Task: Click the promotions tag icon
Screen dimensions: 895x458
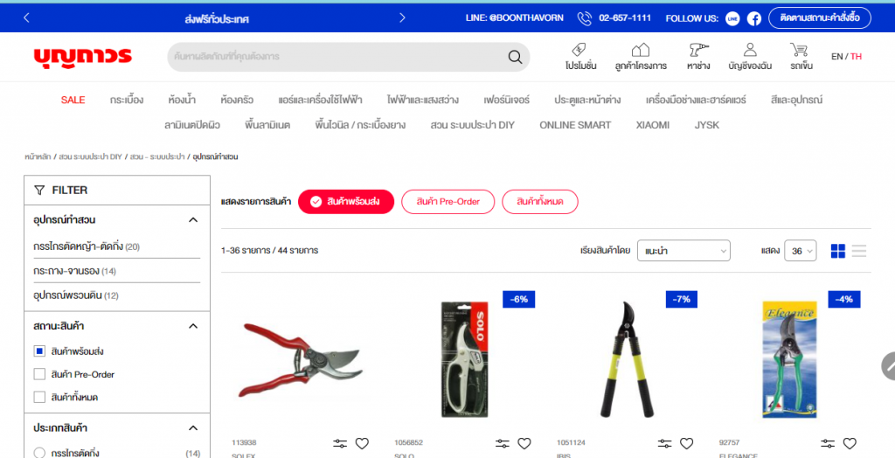Action: pyautogui.click(x=579, y=51)
